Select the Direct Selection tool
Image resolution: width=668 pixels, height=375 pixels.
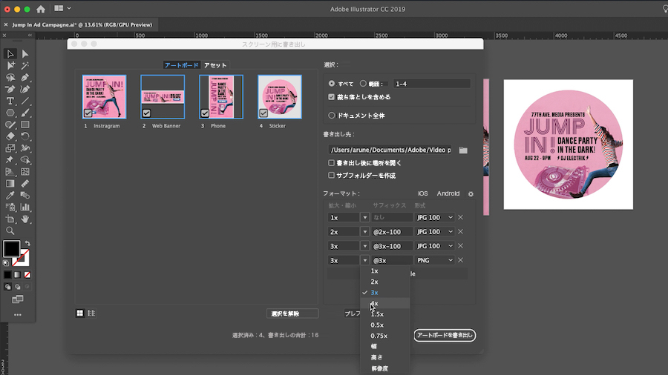[x=25, y=53]
